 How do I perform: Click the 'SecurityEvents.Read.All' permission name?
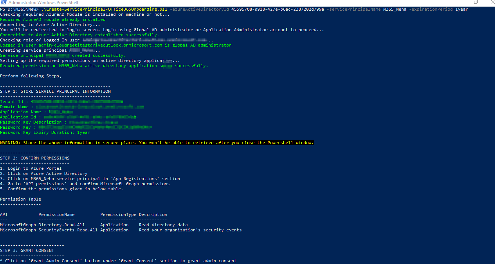pyautogui.click(x=68, y=230)
